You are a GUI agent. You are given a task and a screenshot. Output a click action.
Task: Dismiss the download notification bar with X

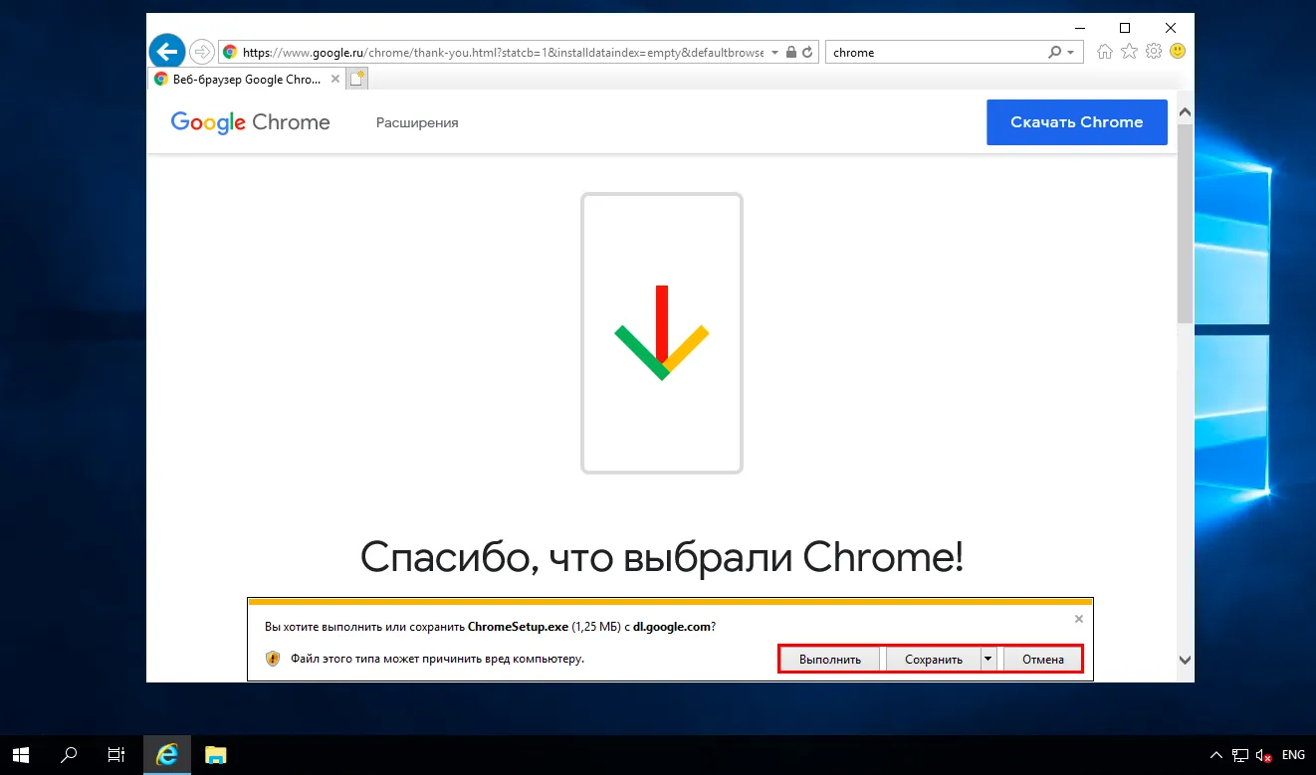click(x=1078, y=619)
